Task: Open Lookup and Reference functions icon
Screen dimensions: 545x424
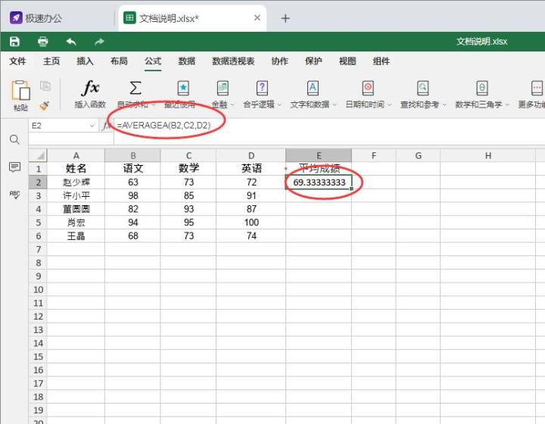Action: pos(422,89)
